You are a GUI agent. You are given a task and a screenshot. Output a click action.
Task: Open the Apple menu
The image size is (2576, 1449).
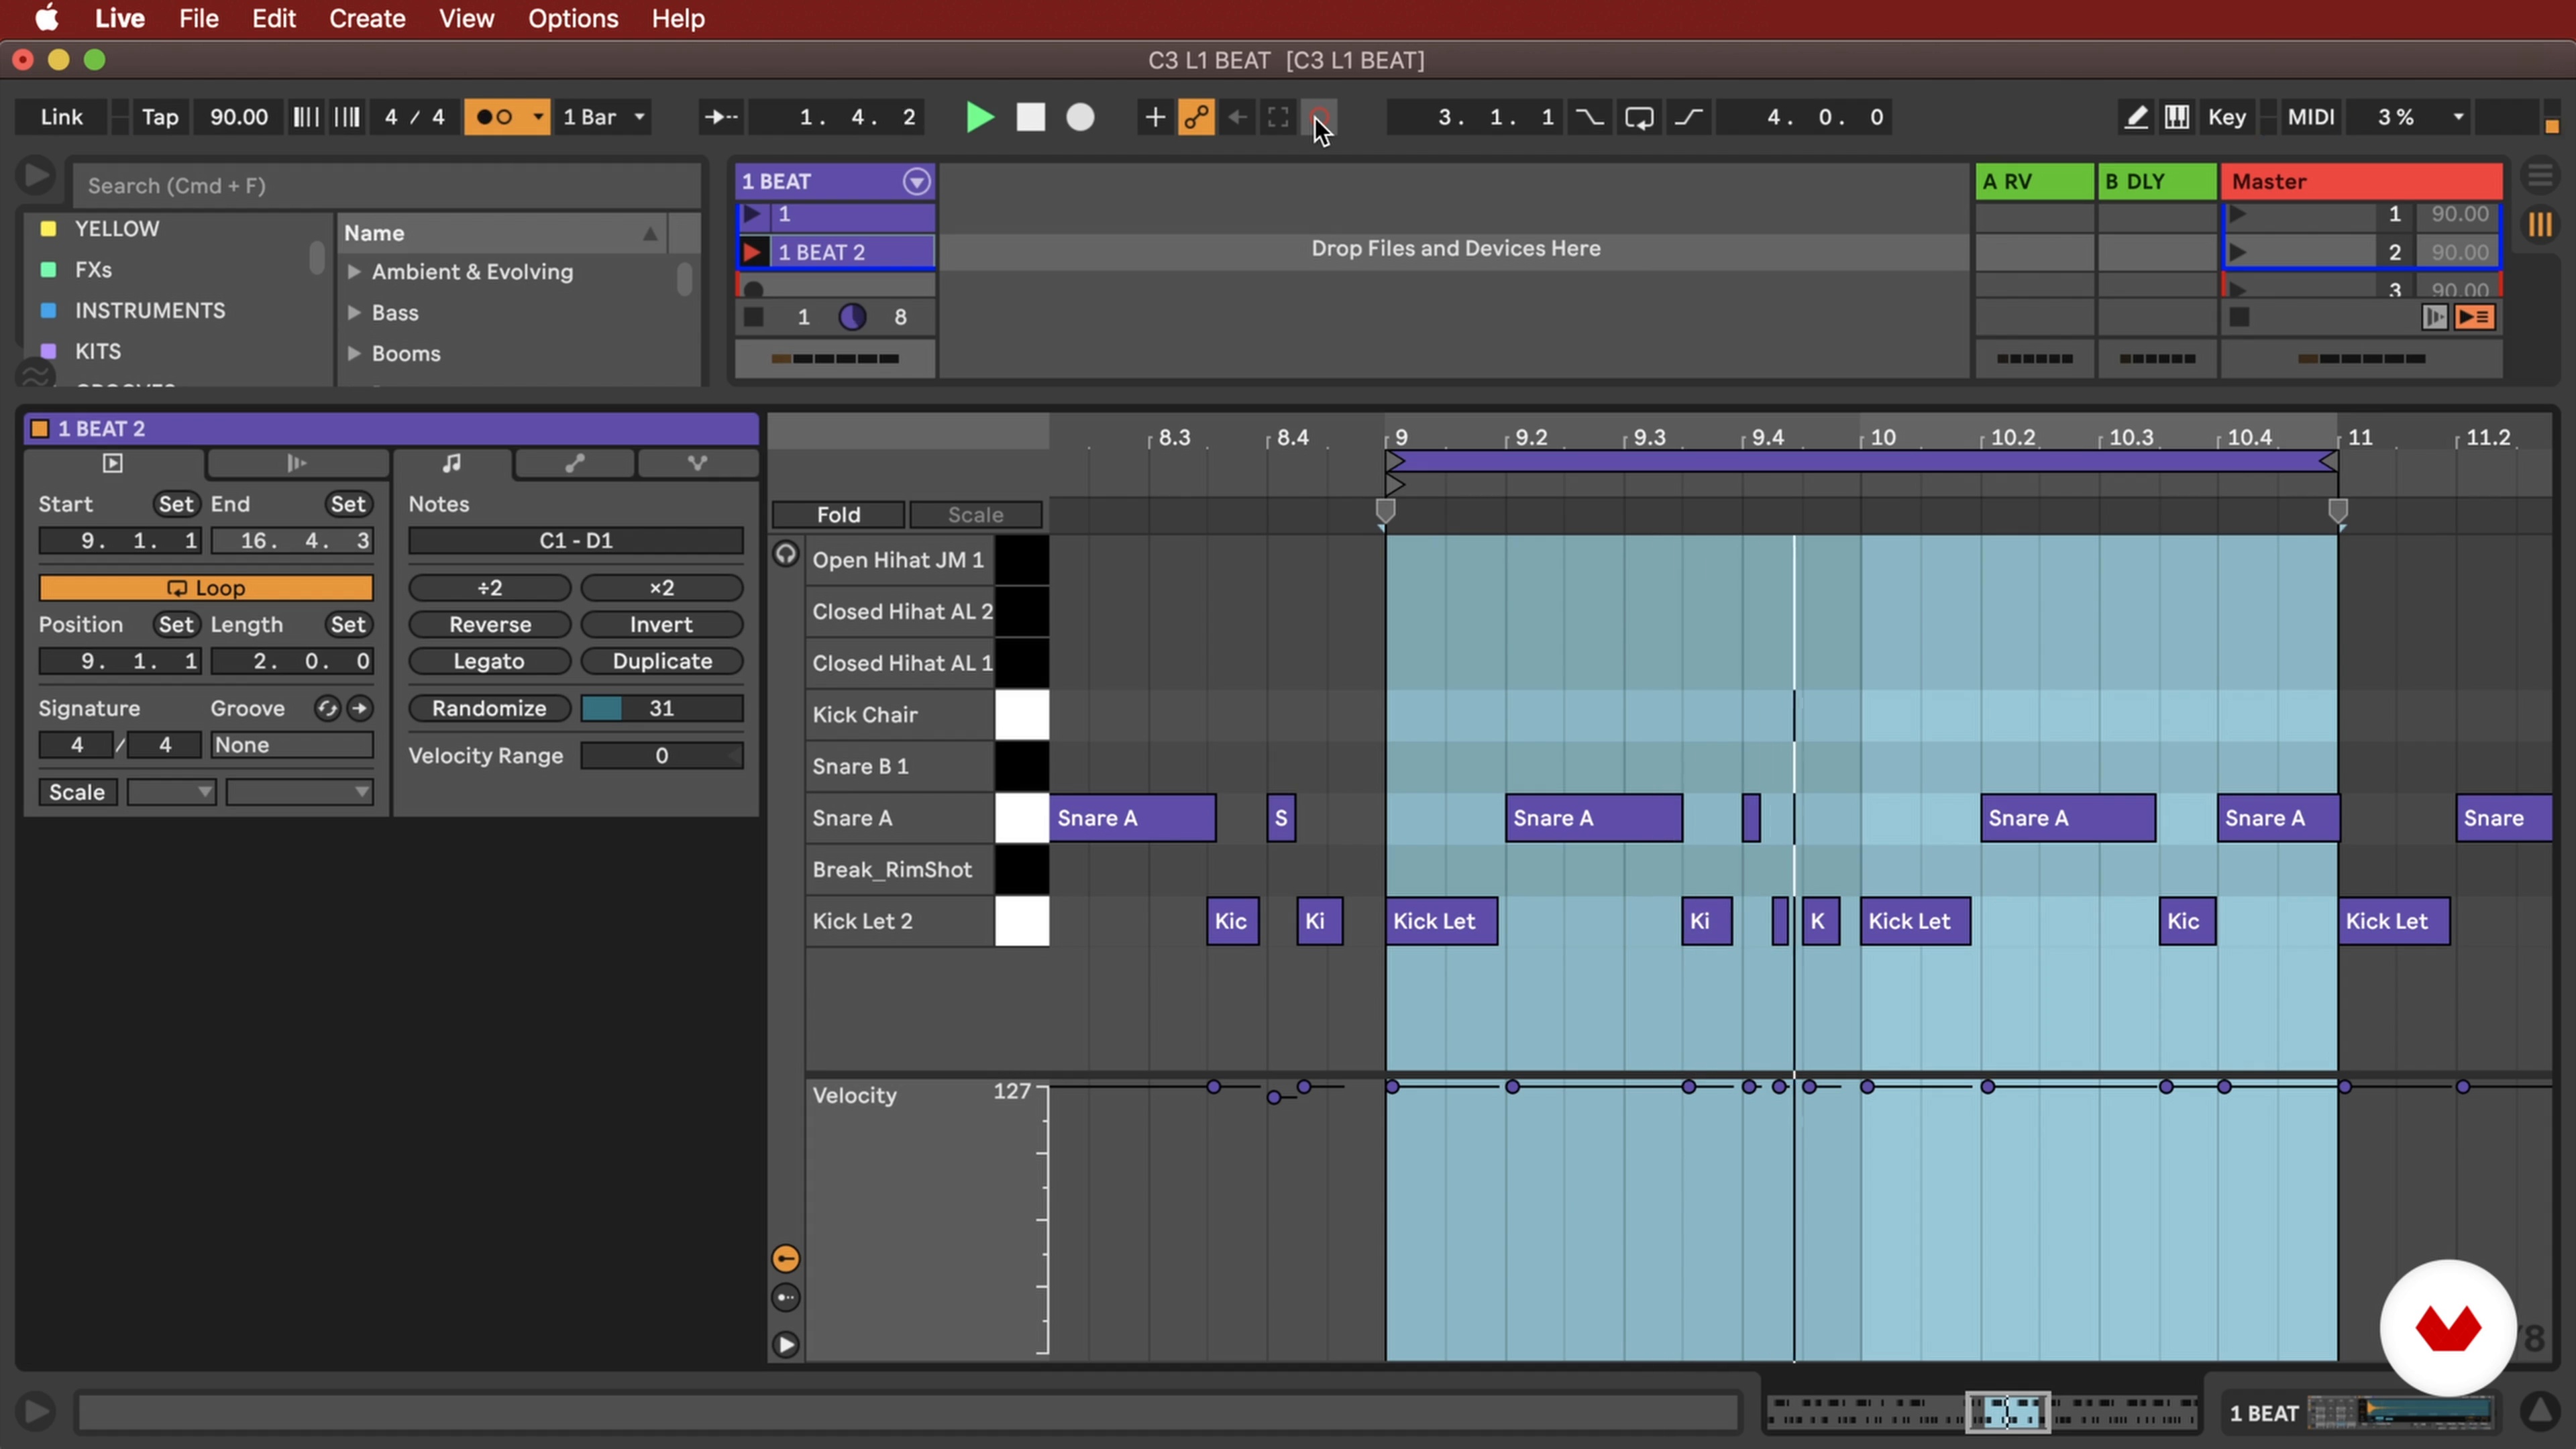click(x=46, y=18)
